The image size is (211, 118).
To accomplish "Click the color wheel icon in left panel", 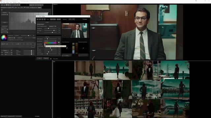I will click(x=4, y=37).
